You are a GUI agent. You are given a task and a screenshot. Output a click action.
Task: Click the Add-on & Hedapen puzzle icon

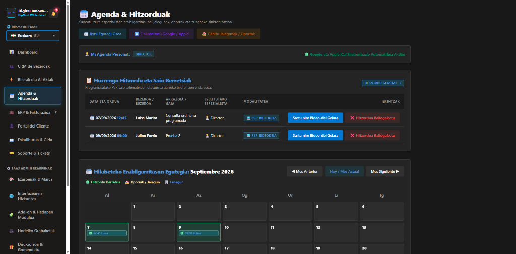click(x=12, y=215)
